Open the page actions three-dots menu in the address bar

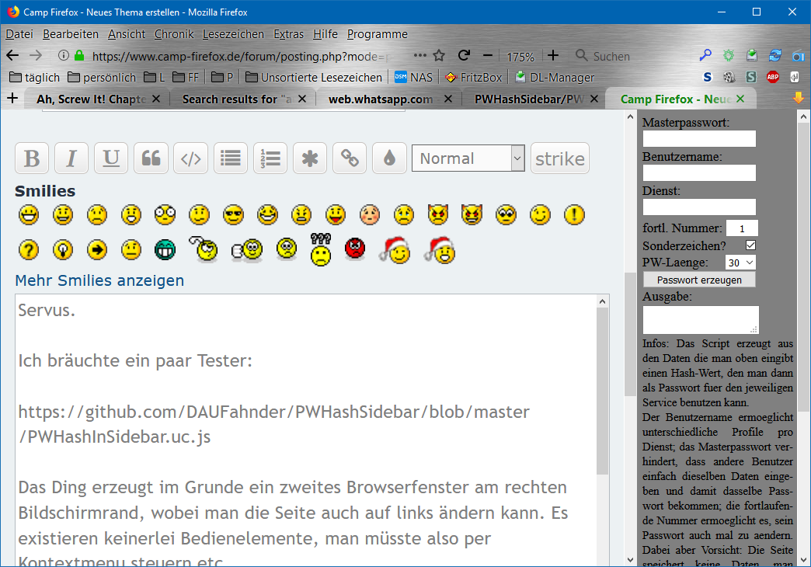pyautogui.click(x=419, y=56)
